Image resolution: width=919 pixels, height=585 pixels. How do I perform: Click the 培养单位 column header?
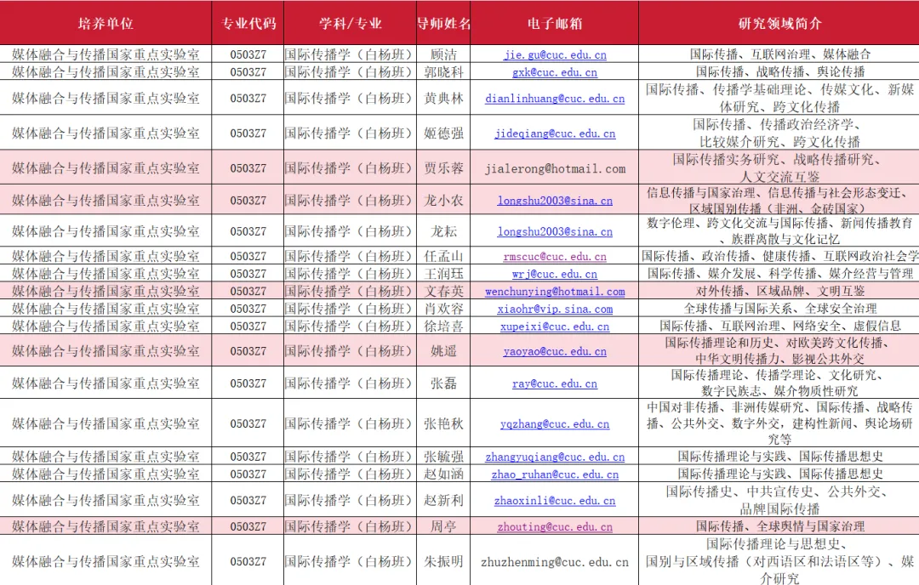[106, 23]
